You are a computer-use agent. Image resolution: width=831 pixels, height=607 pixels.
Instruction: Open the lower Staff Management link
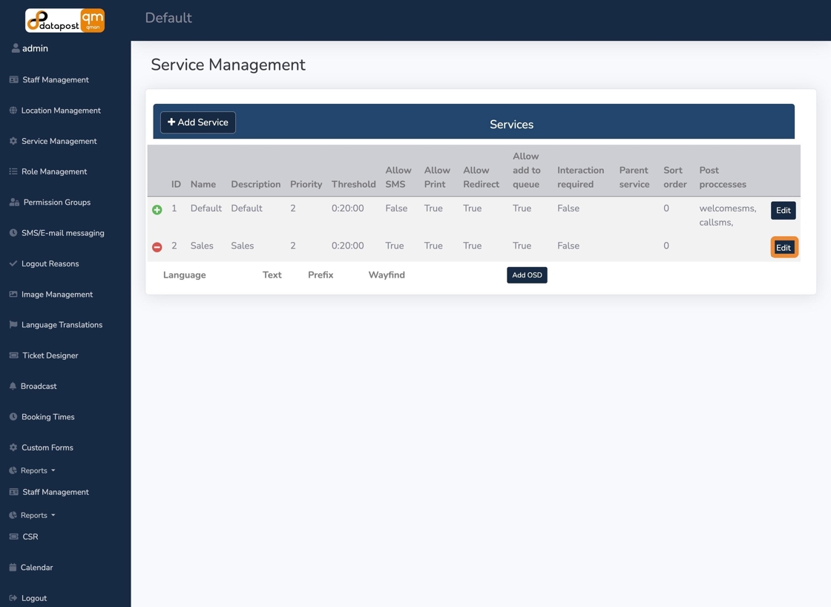55,492
